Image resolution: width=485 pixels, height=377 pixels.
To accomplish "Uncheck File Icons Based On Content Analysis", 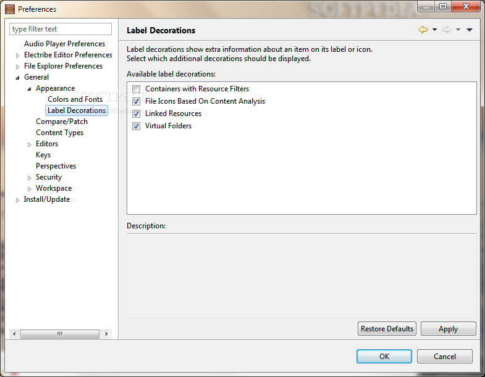I will click(136, 101).
